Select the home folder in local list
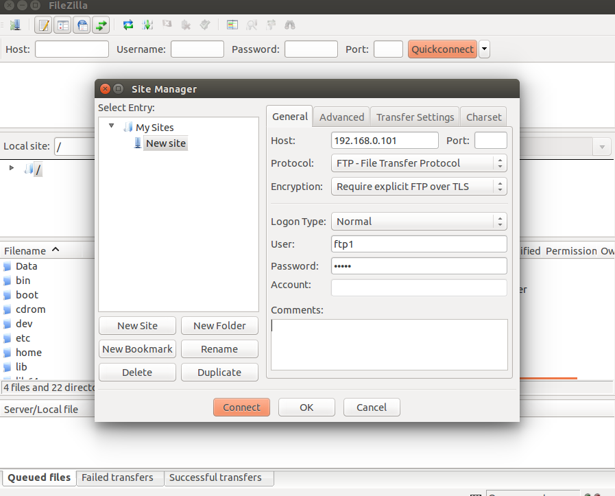The image size is (615, 496). click(x=28, y=353)
